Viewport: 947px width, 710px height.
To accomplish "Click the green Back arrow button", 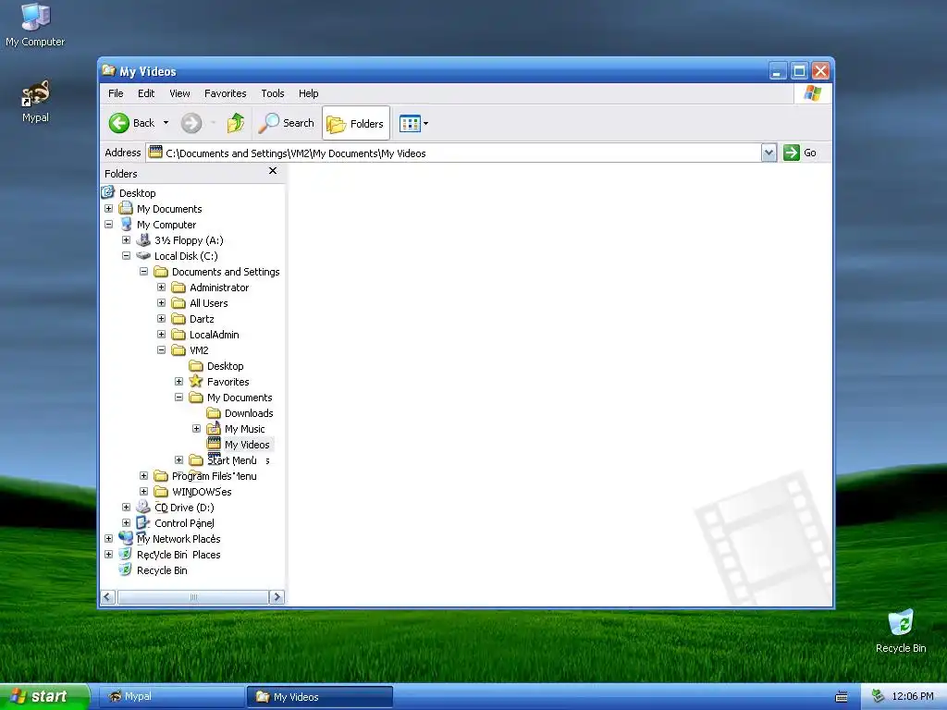I will (x=119, y=123).
